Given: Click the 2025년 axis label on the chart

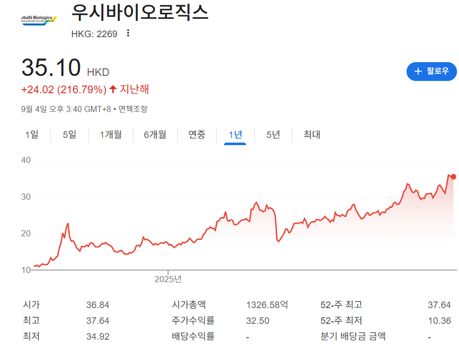Looking at the screenshot, I should point(168,279).
